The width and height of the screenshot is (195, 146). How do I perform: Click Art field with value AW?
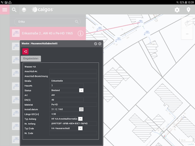click(73, 95)
